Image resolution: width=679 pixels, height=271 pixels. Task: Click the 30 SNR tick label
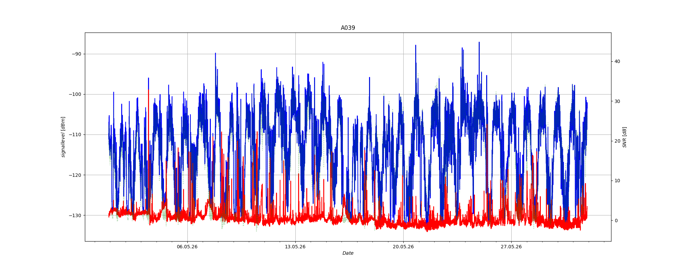click(x=617, y=101)
